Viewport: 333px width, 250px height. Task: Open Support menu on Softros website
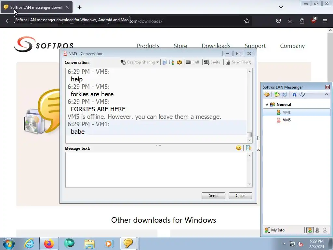point(255,46)
